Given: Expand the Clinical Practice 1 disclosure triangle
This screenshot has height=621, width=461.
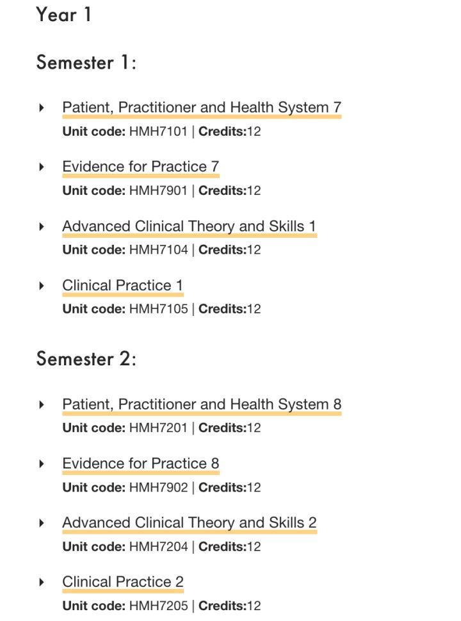Looking at the screenshot, I should 42,286.
